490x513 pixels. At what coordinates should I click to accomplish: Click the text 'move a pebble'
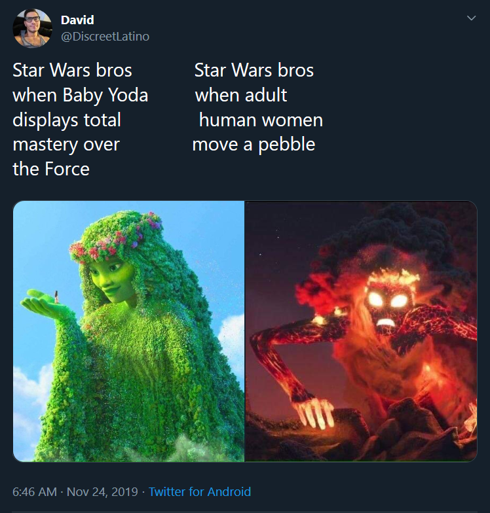pos(254,144)
